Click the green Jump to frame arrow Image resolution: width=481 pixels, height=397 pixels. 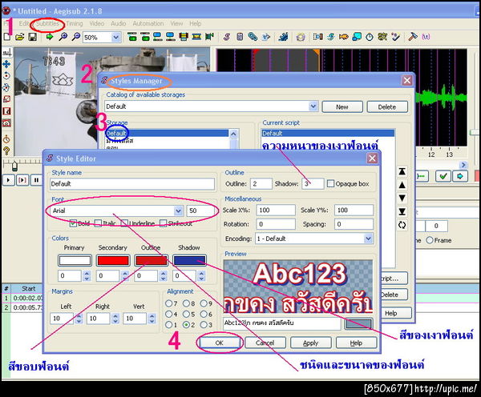pos(49,37)
